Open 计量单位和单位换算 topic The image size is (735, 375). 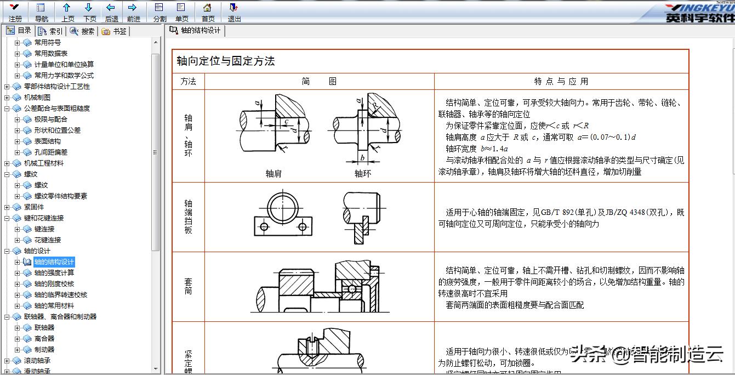64,64
